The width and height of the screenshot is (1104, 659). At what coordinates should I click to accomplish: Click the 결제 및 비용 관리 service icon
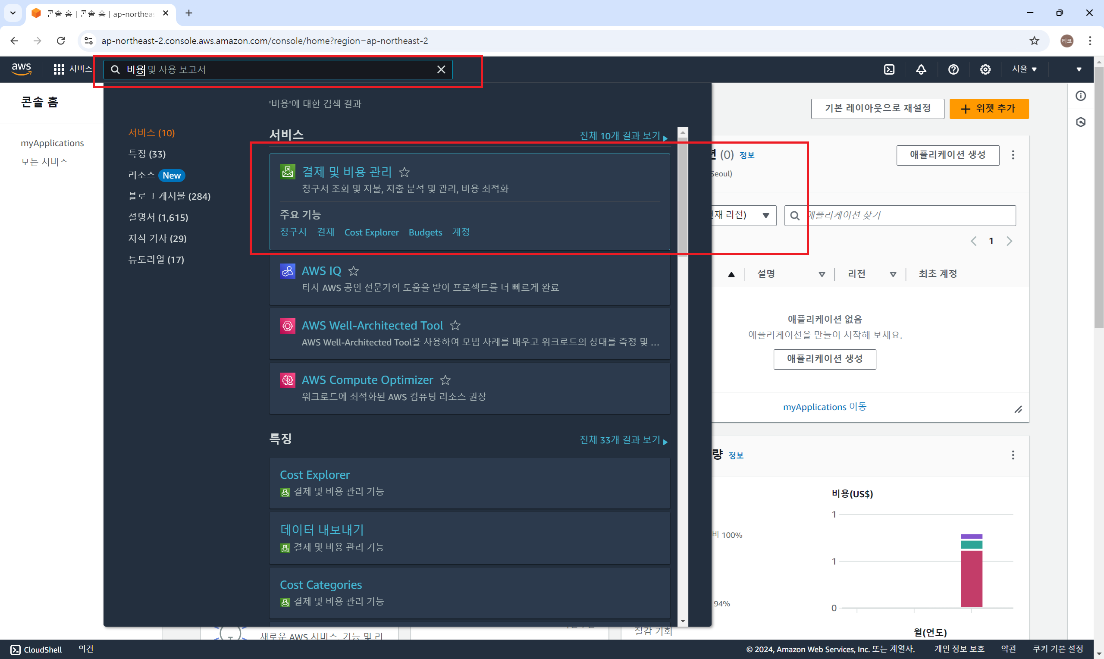pos(287,171)
